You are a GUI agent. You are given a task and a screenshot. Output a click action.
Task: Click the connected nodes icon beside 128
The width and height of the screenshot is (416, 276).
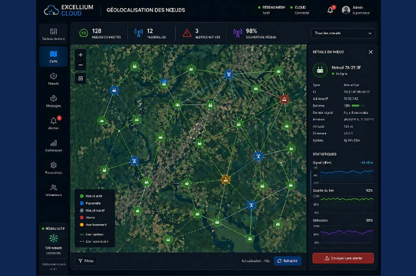coord(84,33)
